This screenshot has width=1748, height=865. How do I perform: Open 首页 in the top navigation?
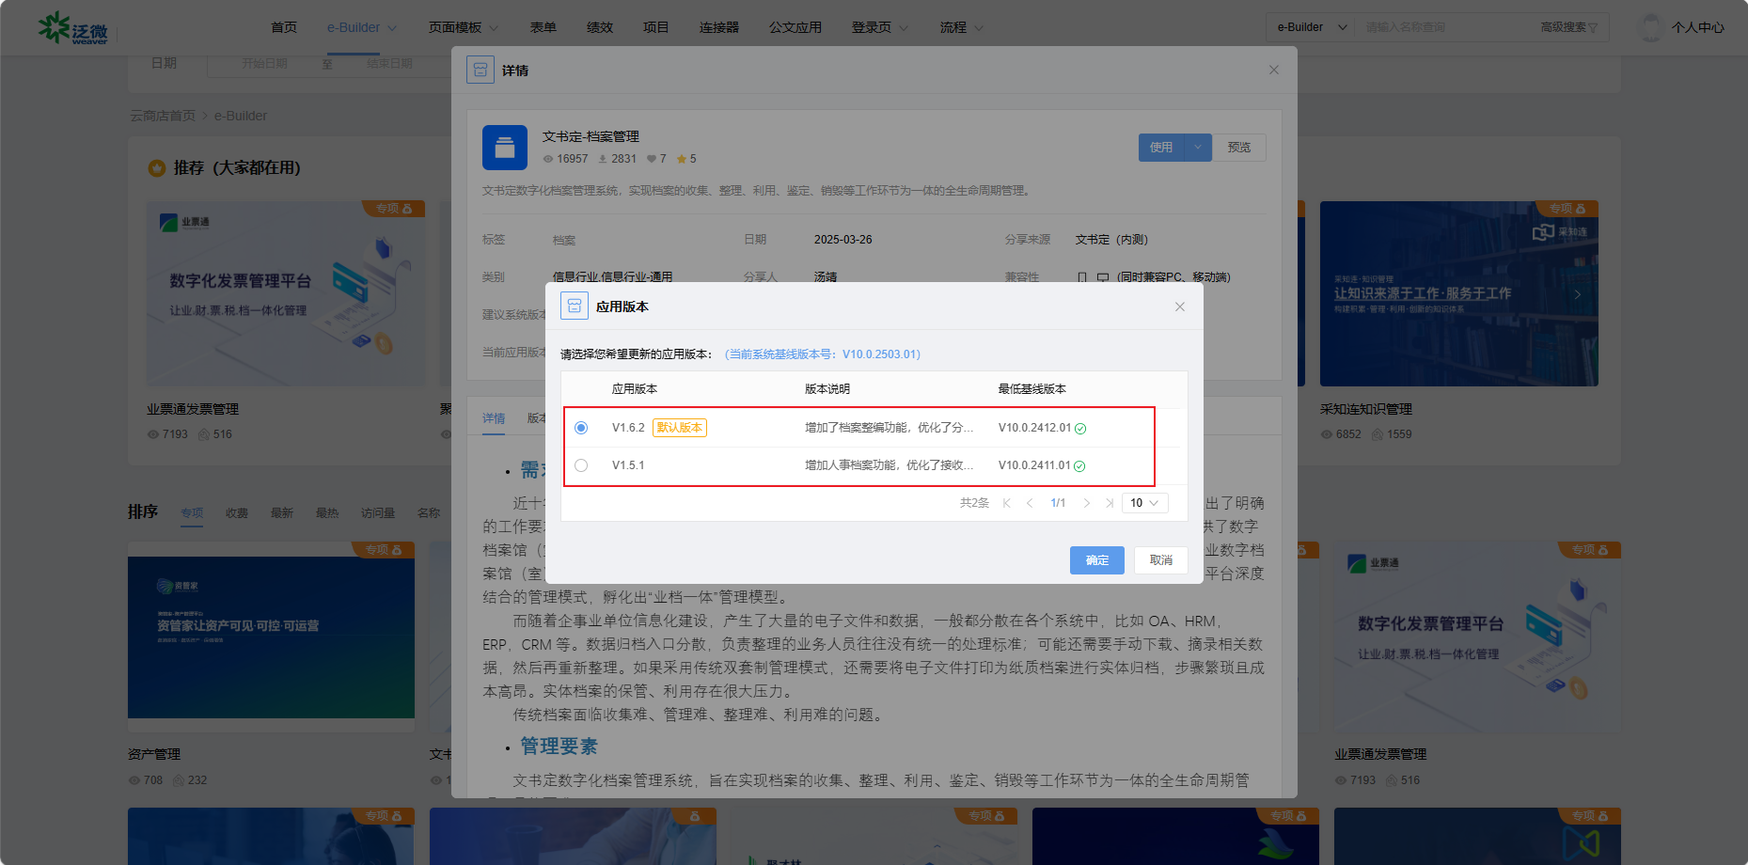click(284, 27)
